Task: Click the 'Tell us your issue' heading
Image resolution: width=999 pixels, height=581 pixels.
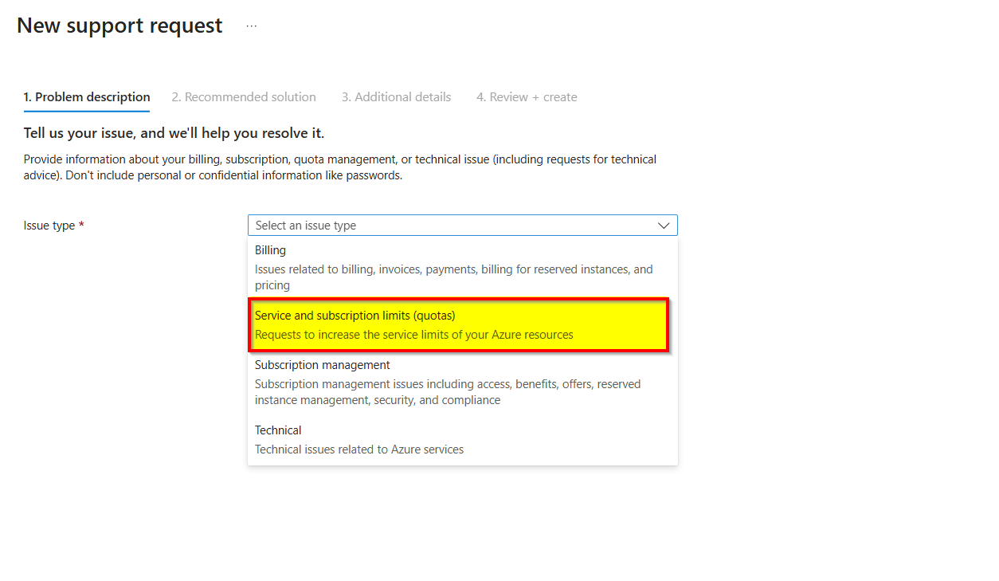Action: tap(174, 132)
